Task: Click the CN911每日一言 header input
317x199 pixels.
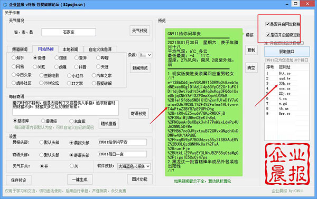Action: [x=123, y=154]
